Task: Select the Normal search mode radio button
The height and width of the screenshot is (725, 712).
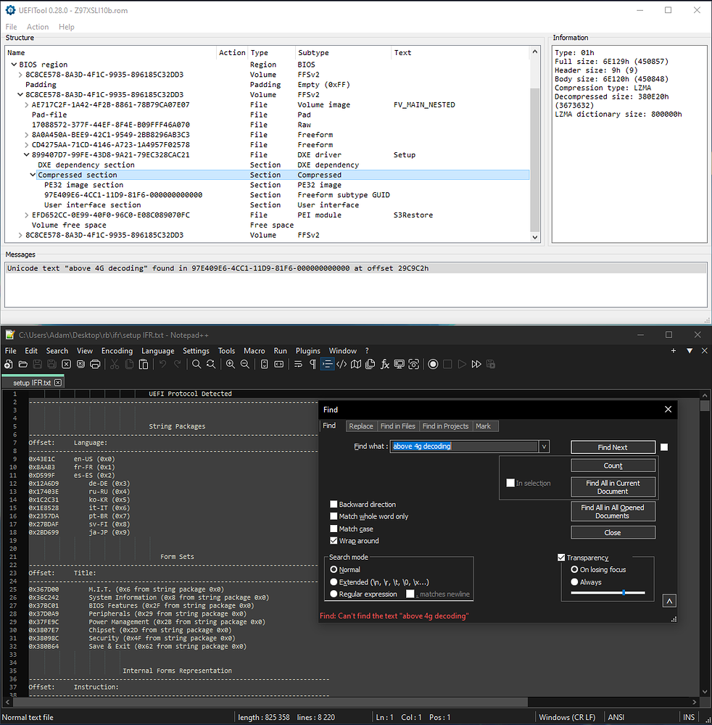Action: click(334, 570)
